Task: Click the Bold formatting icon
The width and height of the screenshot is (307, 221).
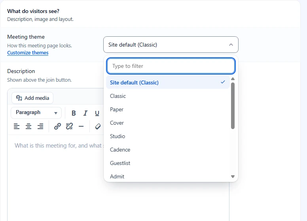Action: pos(74,113)
